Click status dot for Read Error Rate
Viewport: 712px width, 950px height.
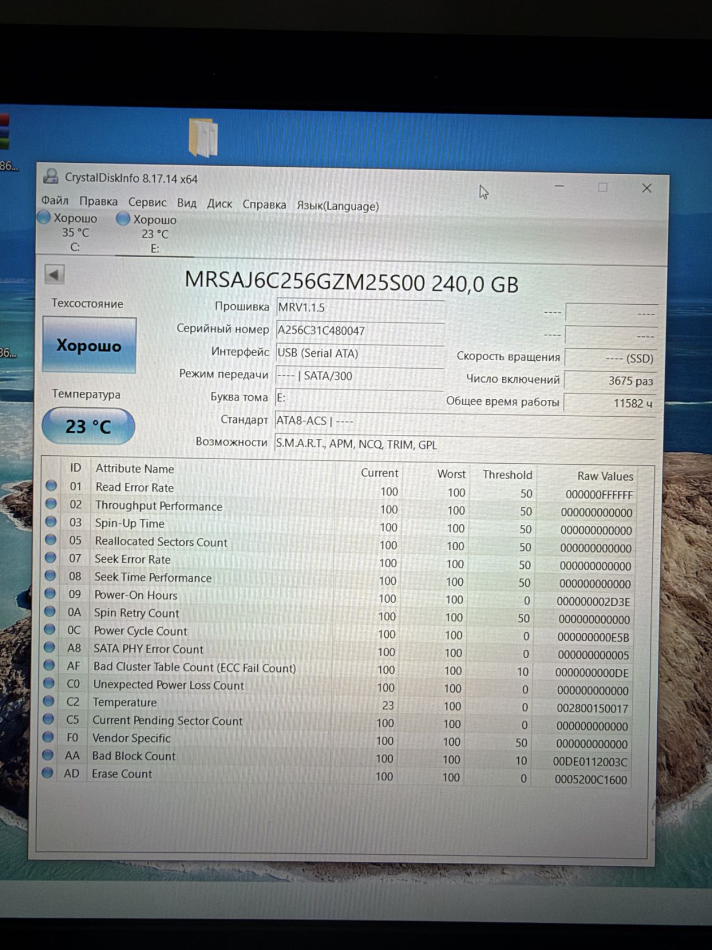[x=51, y=485]
